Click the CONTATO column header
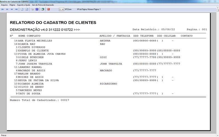Viewport: 219px width, 137px height. (x=187, y=36)
